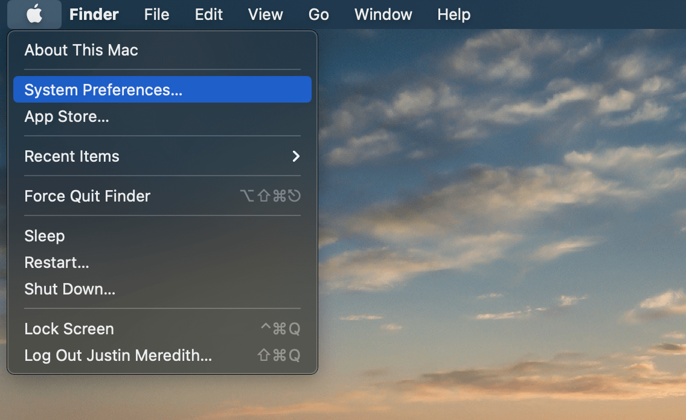Click the desktop wallpaper area
The image size is (686, 420).
pyautogui.click(x=513, y=241)
